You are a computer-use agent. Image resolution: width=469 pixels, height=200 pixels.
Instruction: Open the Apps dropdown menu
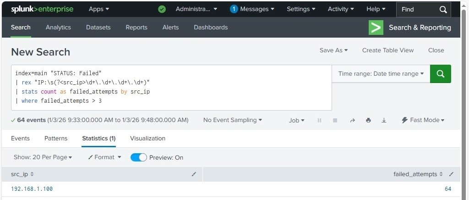pyautogui.click(x=99, y=9)
